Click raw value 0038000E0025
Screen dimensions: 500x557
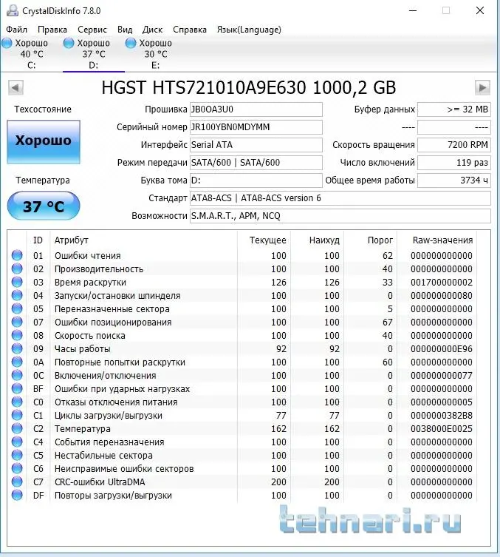[x=442, y=429]
